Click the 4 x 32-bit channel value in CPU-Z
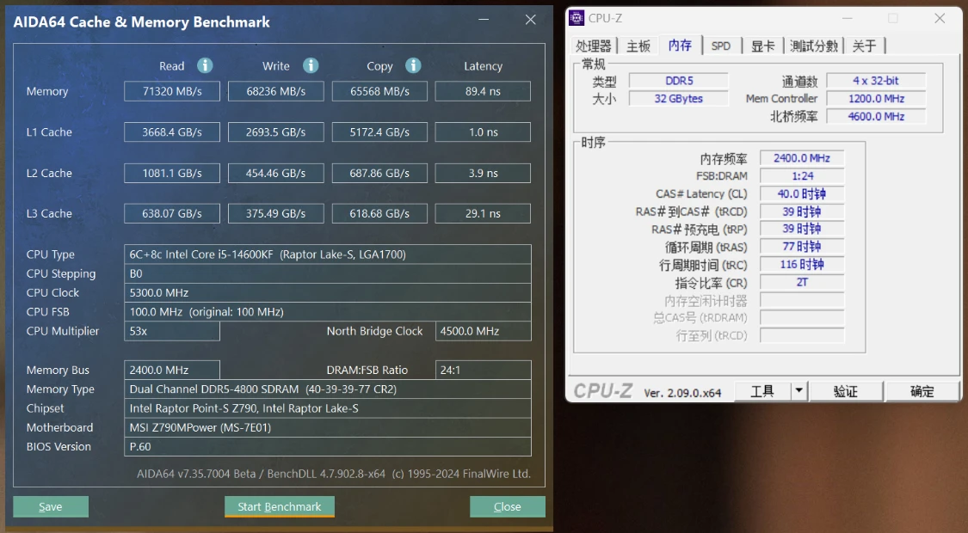 click(876, 81)
